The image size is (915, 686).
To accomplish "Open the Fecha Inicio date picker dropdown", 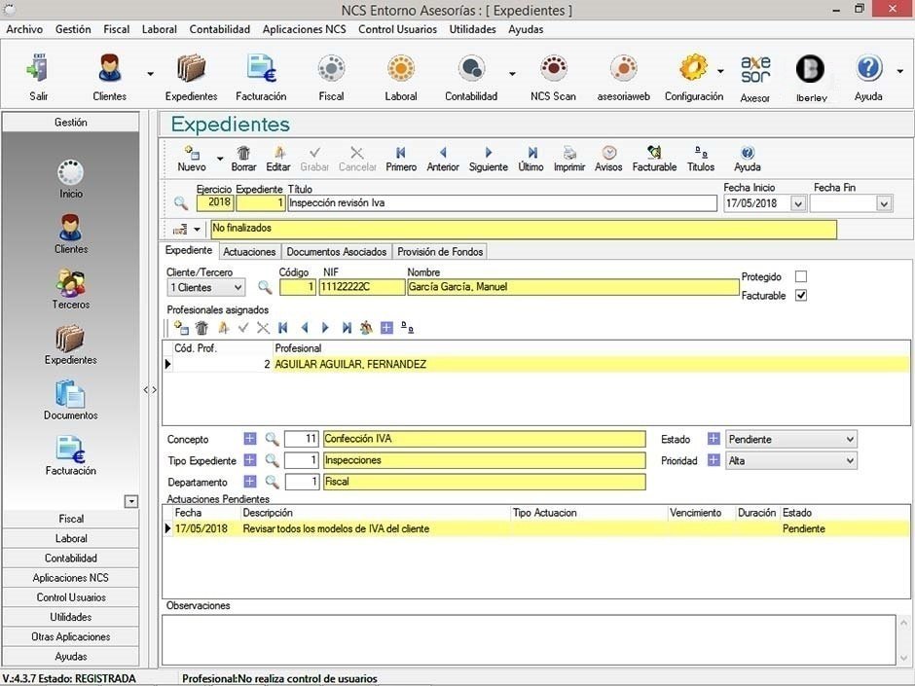I will click(x=798, y=204).
